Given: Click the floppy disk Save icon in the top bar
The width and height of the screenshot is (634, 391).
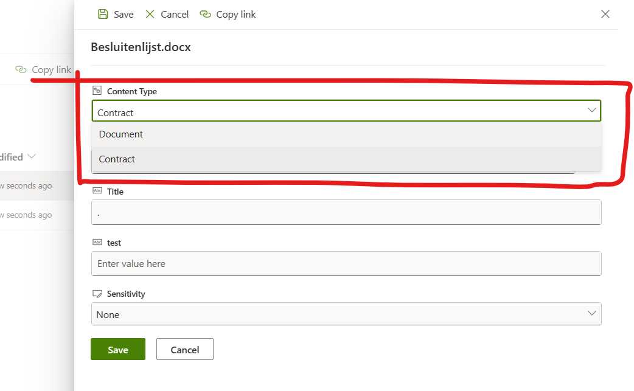Looking at the screenshot, I should [x=103, y=14].
